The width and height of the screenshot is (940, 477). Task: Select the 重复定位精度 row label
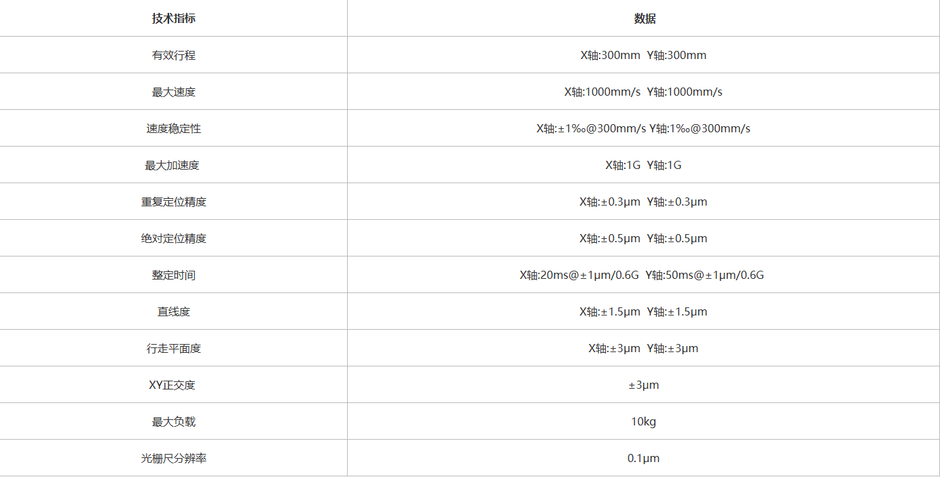click(x=173, y=202)
